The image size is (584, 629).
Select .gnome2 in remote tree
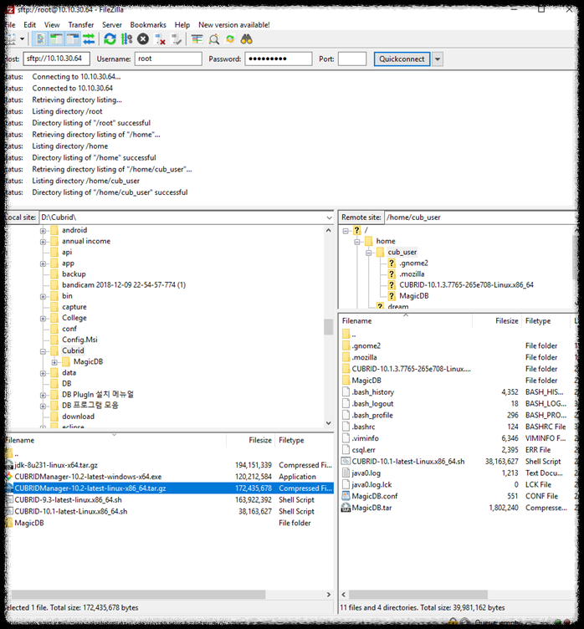tap(413, 263)
